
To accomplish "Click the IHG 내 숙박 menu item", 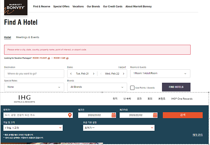I will pyautogui.click(x=127, y=99).
